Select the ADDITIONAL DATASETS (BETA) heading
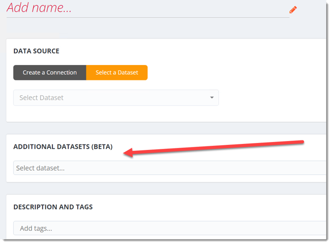 63,147
